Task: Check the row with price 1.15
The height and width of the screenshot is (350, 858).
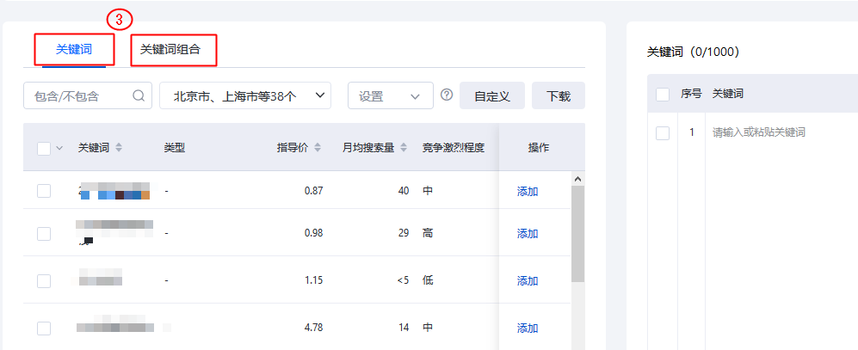Action: pyautogui.click(x=44, y=280)
